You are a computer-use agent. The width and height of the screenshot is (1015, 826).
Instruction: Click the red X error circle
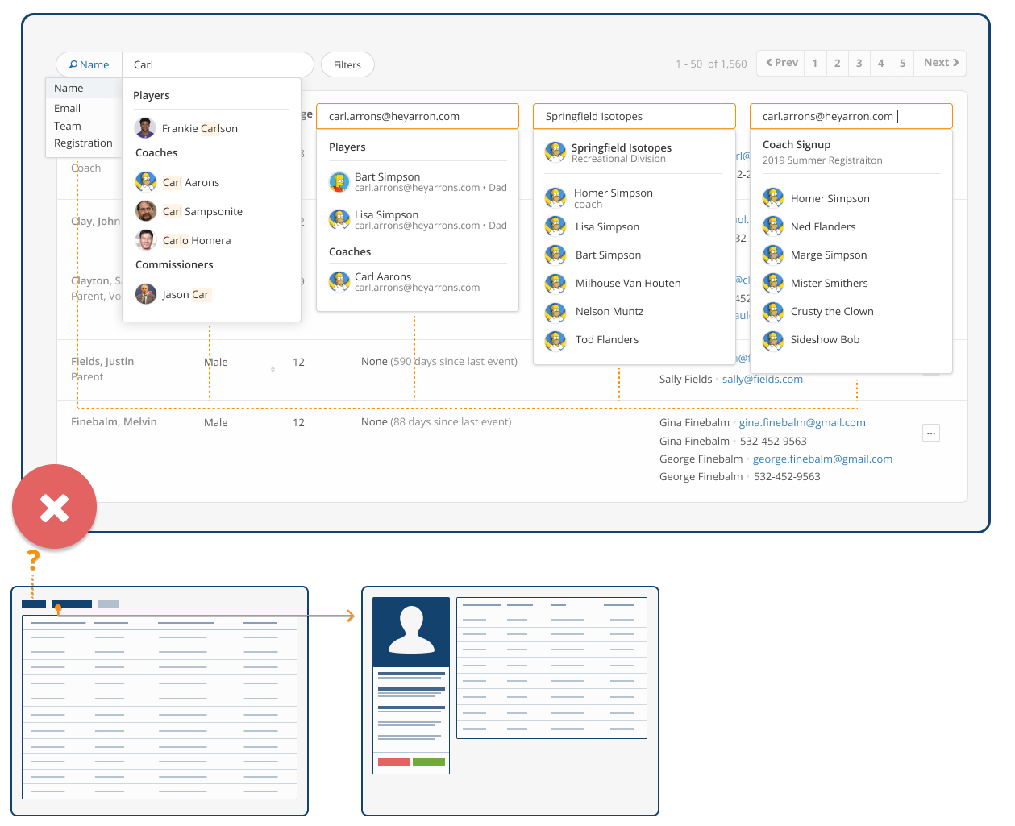pos(54,508)
